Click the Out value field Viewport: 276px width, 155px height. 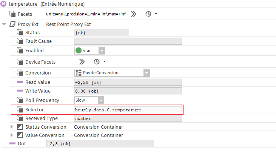(x=99, y=143)
